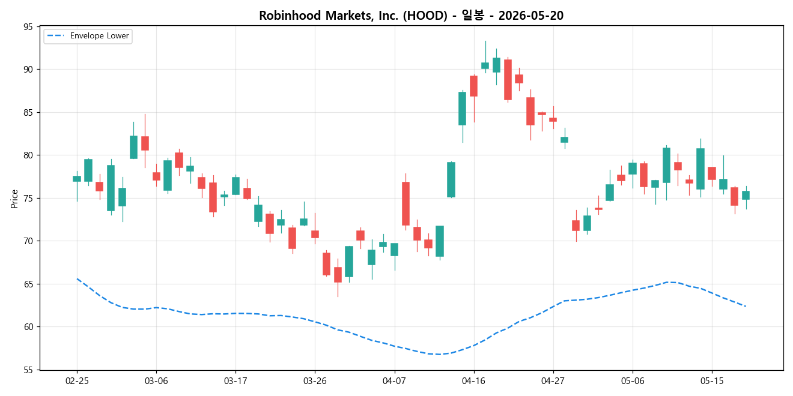This screenshot has width=793, height=396.
Task: Click the 04-27 x-axis date label
Action: [553, 381]
